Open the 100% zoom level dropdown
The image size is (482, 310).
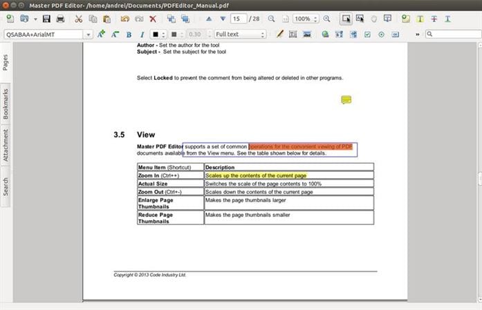(x=306, y=19)
